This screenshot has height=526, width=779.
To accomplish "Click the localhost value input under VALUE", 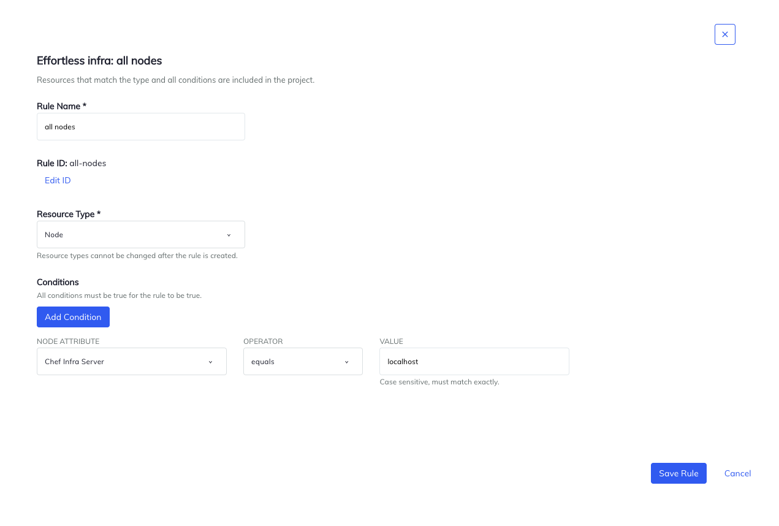I will pos(474,361).
